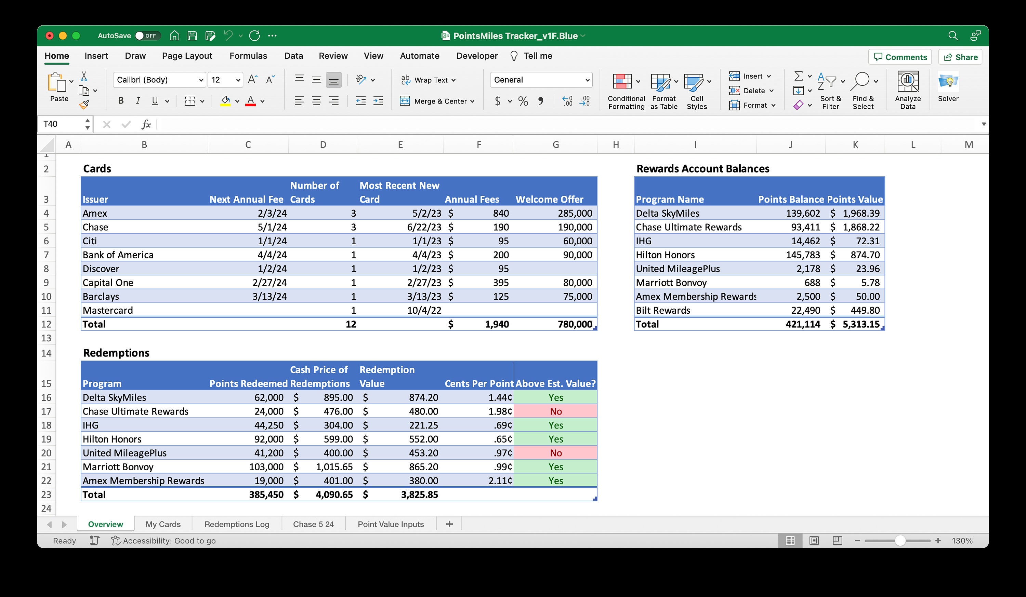Click the Share button
1026x597 pixels.
[960, 57]
